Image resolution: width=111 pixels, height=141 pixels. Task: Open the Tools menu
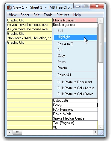point(48,15)
